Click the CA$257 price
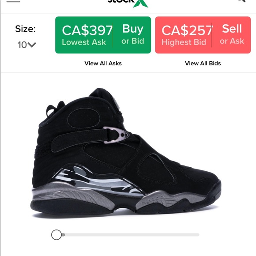 tap(187, 30)
